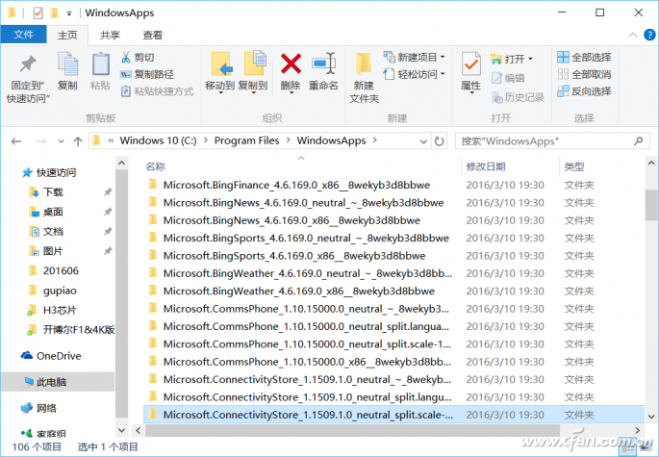Click the Back navigation arrow
The image size is (659, 457).
tap(16, 141)
